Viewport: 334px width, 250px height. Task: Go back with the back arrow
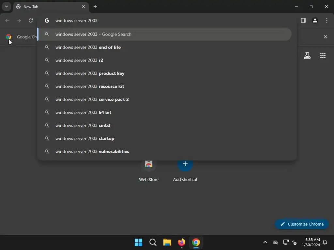[7, 21]
